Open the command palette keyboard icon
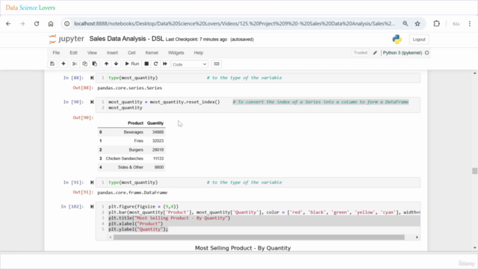 click(217, 64)
